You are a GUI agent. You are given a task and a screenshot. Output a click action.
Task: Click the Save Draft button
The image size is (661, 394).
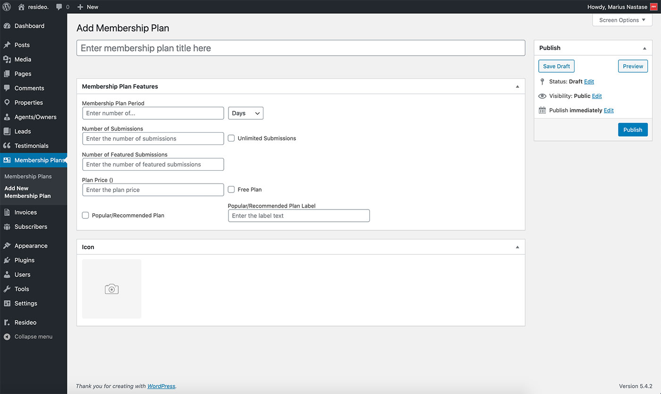tap(556, 67)
